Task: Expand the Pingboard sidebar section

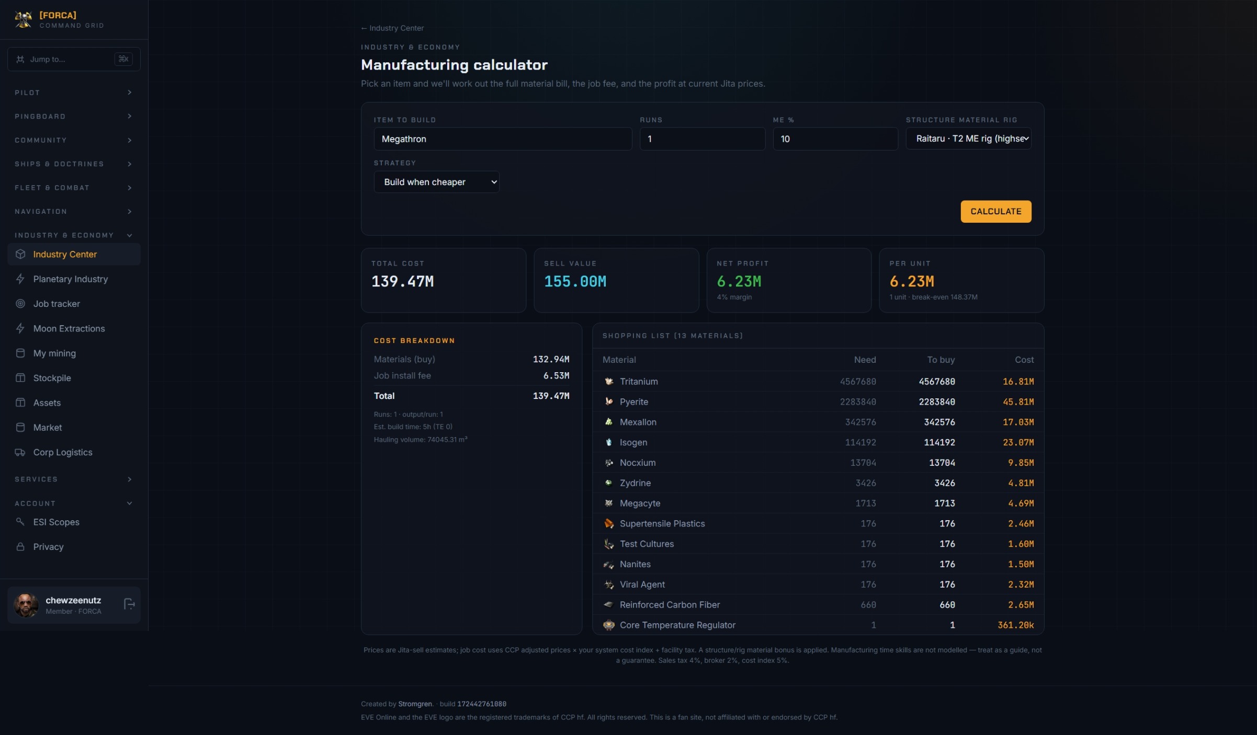Action: click(x=74, y=116)
